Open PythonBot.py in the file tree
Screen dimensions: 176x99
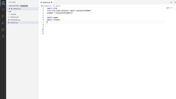click(x=15, y=20)
